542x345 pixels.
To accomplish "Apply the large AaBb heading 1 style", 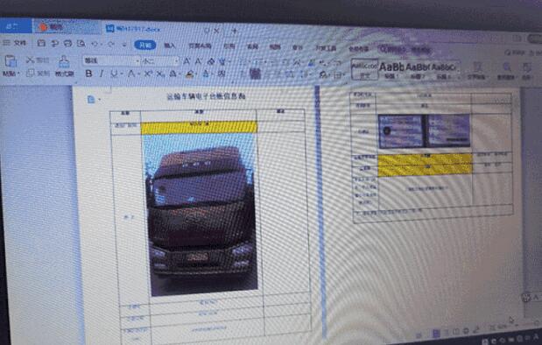I will pos(391,67).
